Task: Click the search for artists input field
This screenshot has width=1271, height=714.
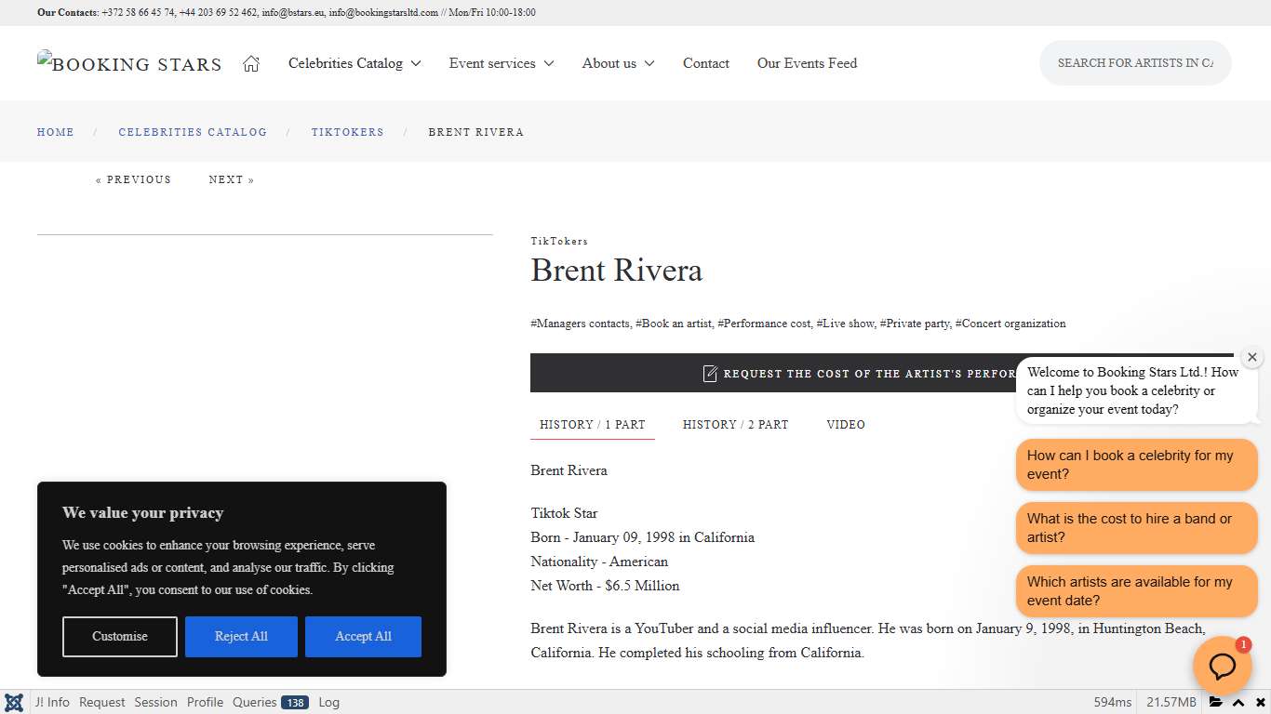Action: click(1135, 63)
